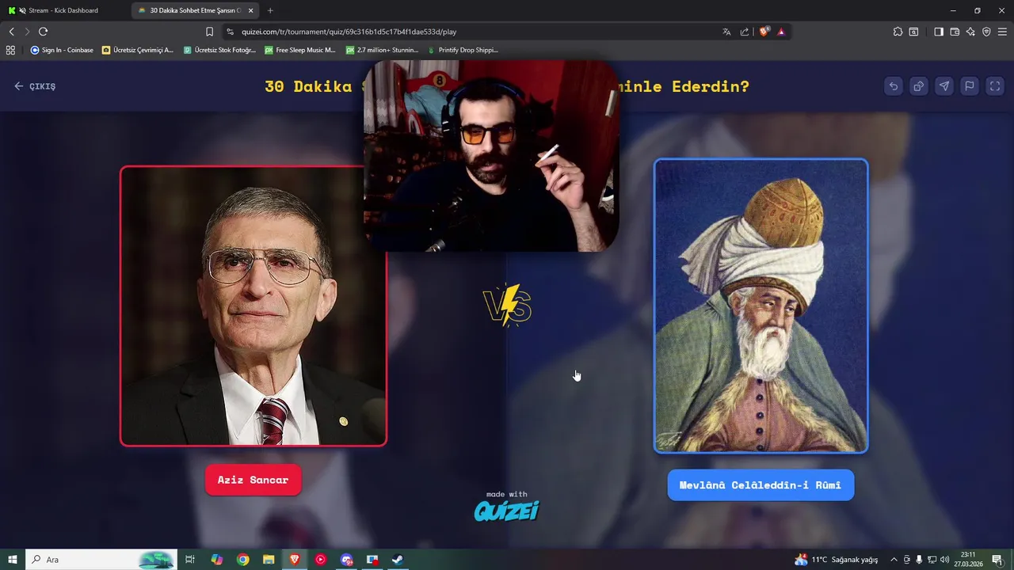
Task: Open Ücretsiz Çevrimiçi bookmark
Action: click(138, 50)
